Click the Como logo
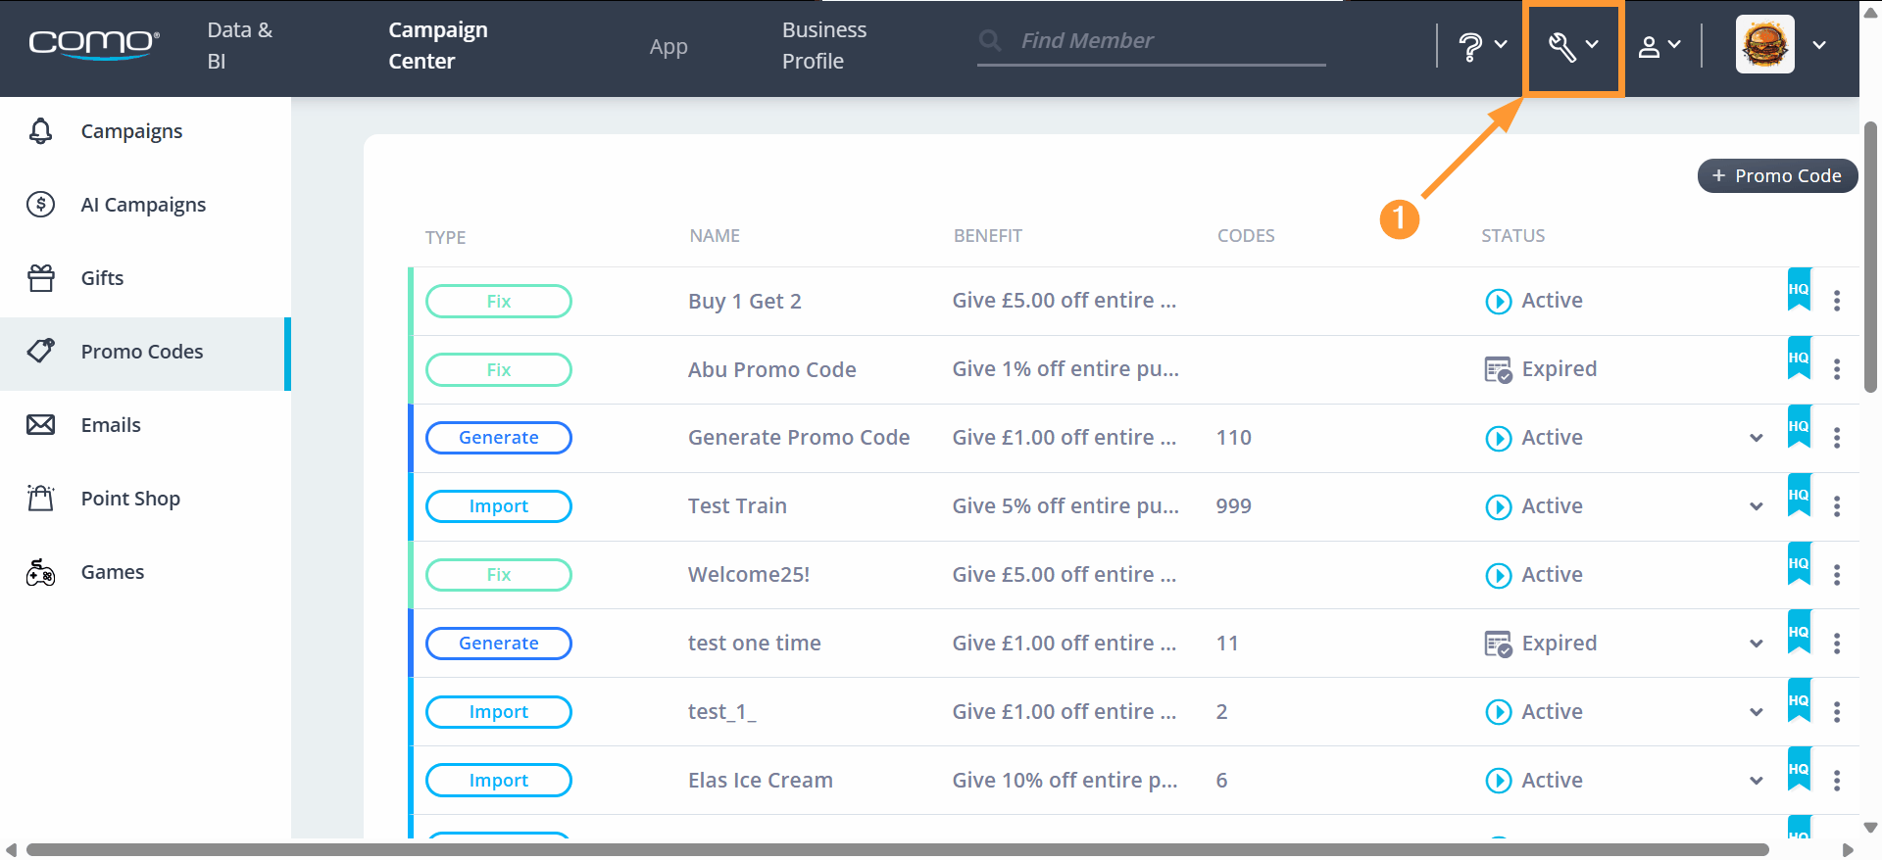Screen dimensions: 1882x860 click(x=93, y=44)
